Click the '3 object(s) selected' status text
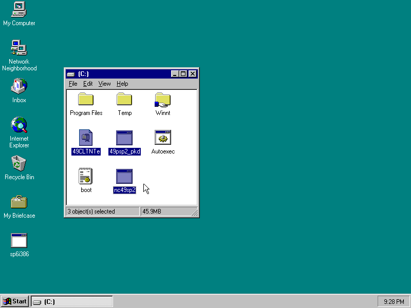This screenshot has width=411, height=308. pos(91,211)
